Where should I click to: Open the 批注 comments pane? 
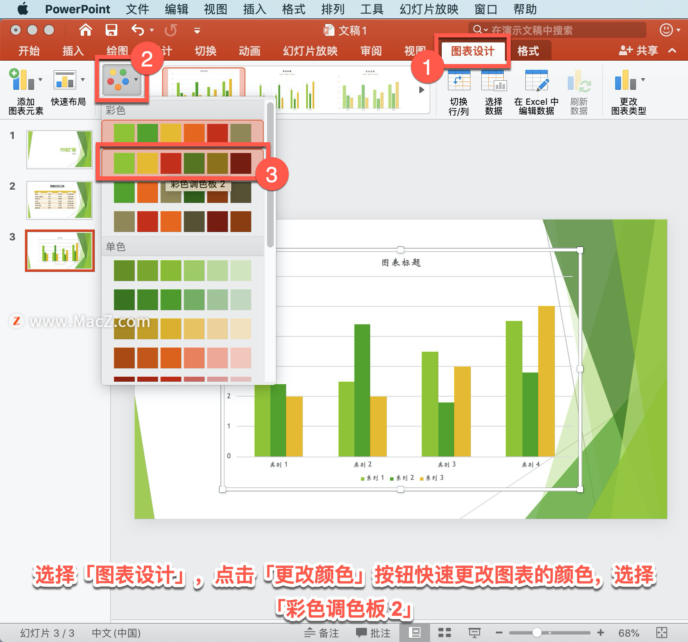click(373, 633)
